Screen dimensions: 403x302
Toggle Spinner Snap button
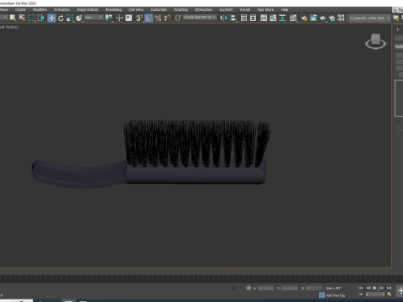(x=167, y=18)
